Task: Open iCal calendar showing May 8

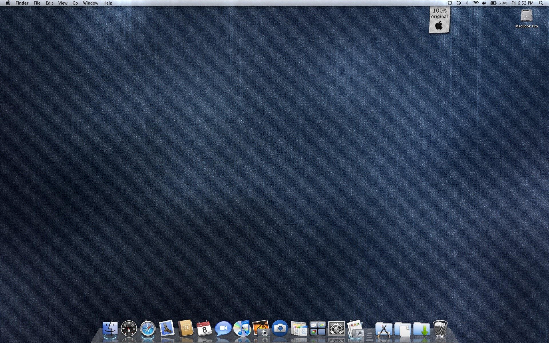Action: click(x=204, y=329)
